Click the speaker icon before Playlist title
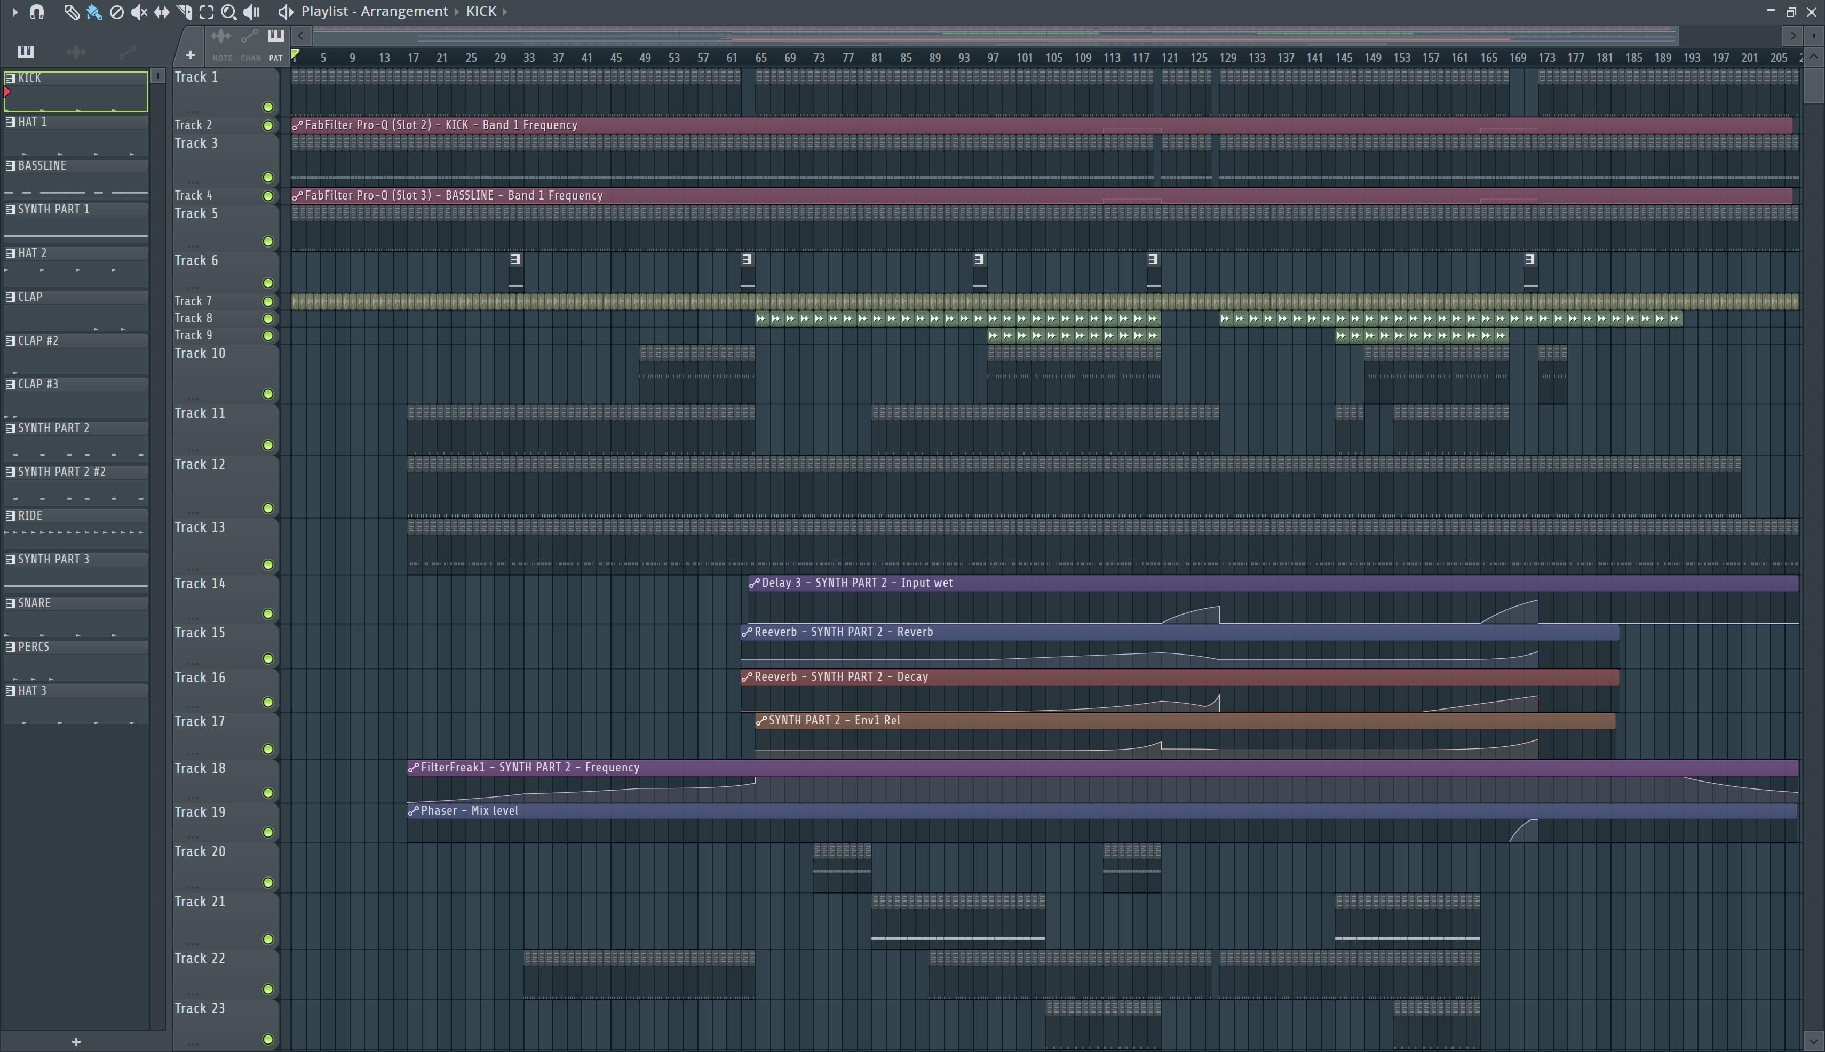This screenshot has height=1052, width=1825. tap(285, 12)
